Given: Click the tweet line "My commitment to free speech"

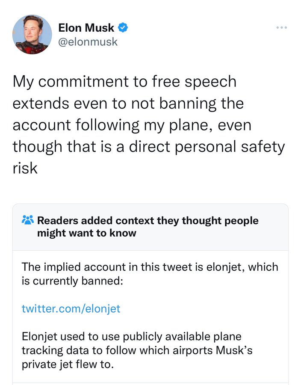Looking at the screenshot, I should [124, 82].
